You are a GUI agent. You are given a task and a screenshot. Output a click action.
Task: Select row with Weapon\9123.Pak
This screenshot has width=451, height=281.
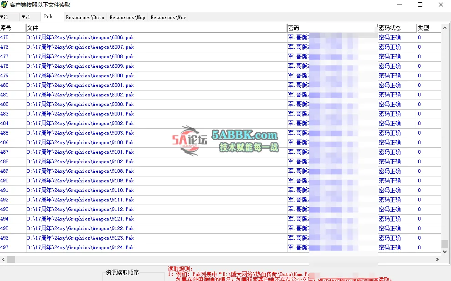[x=220, y=238]
